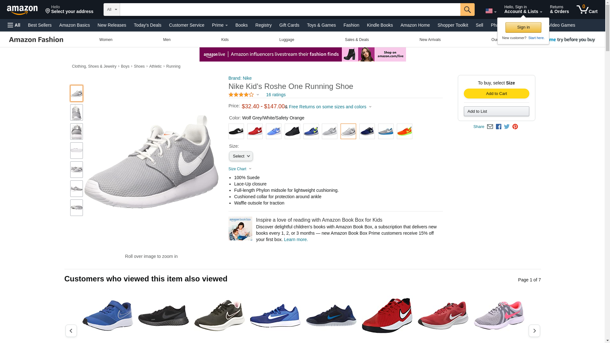
Task: Go to Amazon home logo
Action: [22, 10]
